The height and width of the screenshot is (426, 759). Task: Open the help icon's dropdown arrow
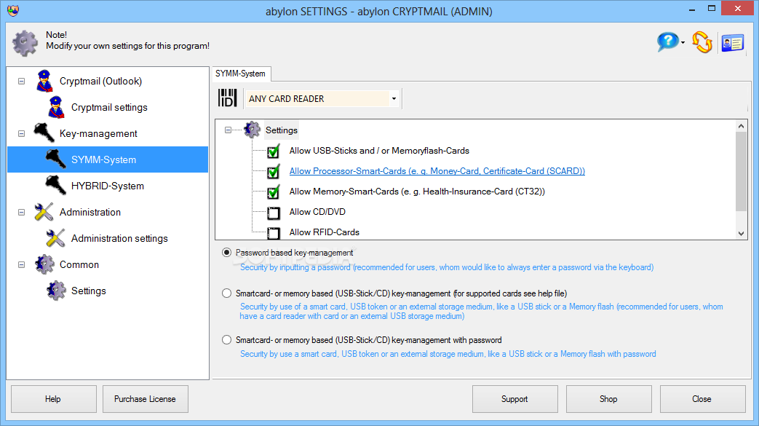pyautogui.click(x=683, y=43)
